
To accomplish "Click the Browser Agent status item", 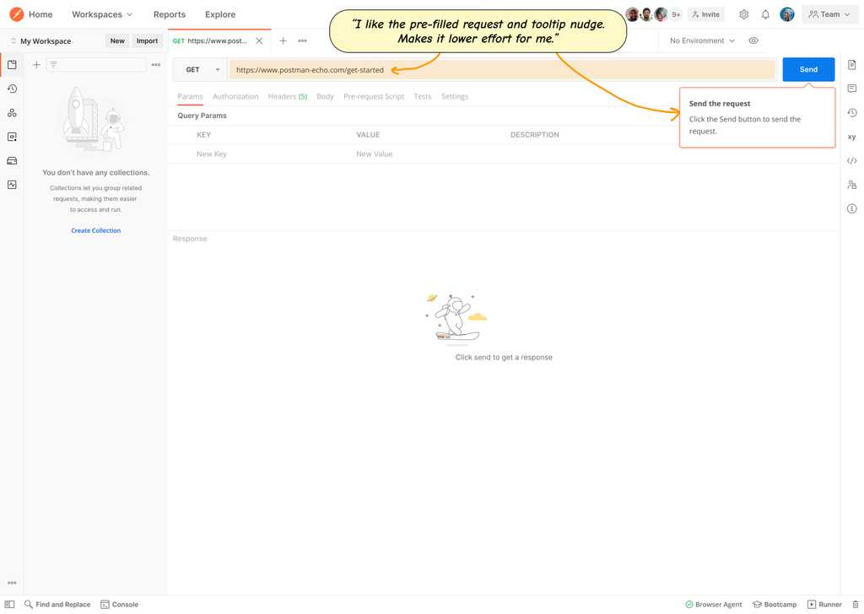I will click(x=714, y=604).
